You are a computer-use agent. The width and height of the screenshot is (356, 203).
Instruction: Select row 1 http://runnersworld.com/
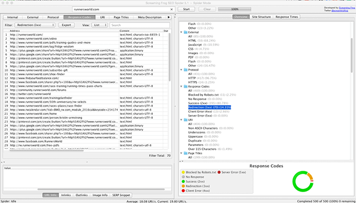click(87, 34)
